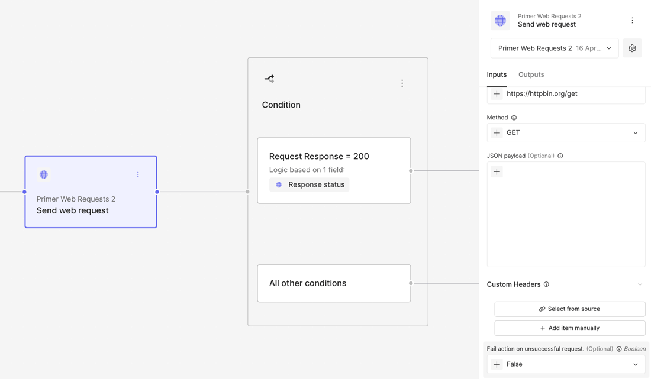Click connector dot of All other conditions
This screenshot has width=651, height=379.
[411, 283]
